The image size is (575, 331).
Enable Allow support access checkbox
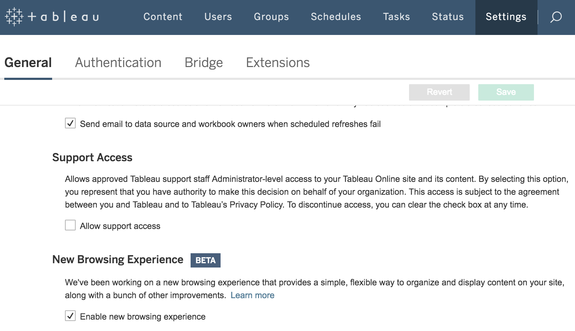(70, 225)
